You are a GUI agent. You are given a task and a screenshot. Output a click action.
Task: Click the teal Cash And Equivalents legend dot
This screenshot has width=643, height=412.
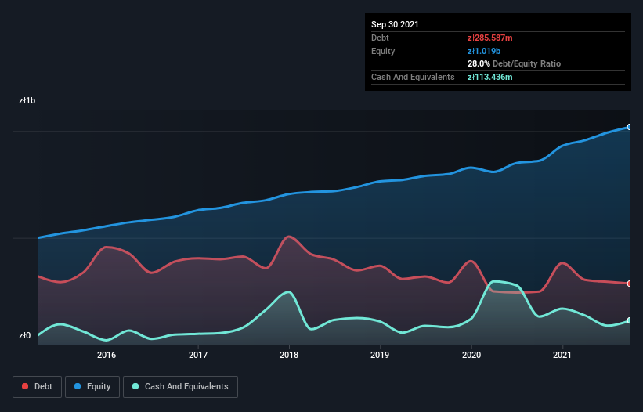(135, 386)
